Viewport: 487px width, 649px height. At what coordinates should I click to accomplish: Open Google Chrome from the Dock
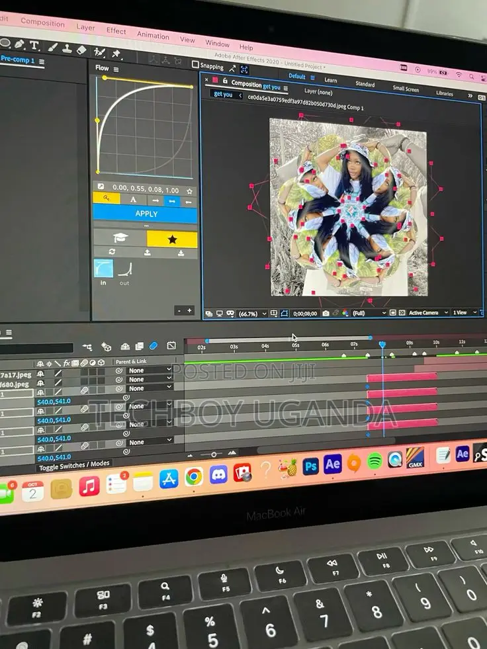(x=194, y=477)
